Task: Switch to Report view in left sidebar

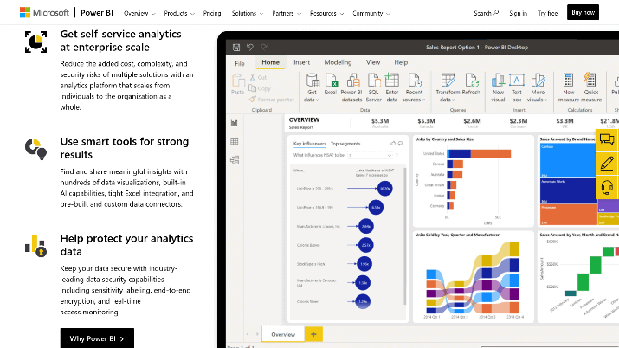Action: click(235, 123)
